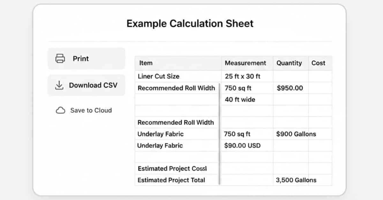
Task: Click the Liner Cut Size row label
Action: 159,76
